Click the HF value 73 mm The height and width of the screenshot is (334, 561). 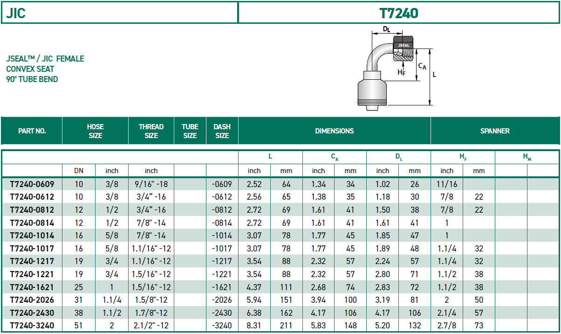(479, 326)
